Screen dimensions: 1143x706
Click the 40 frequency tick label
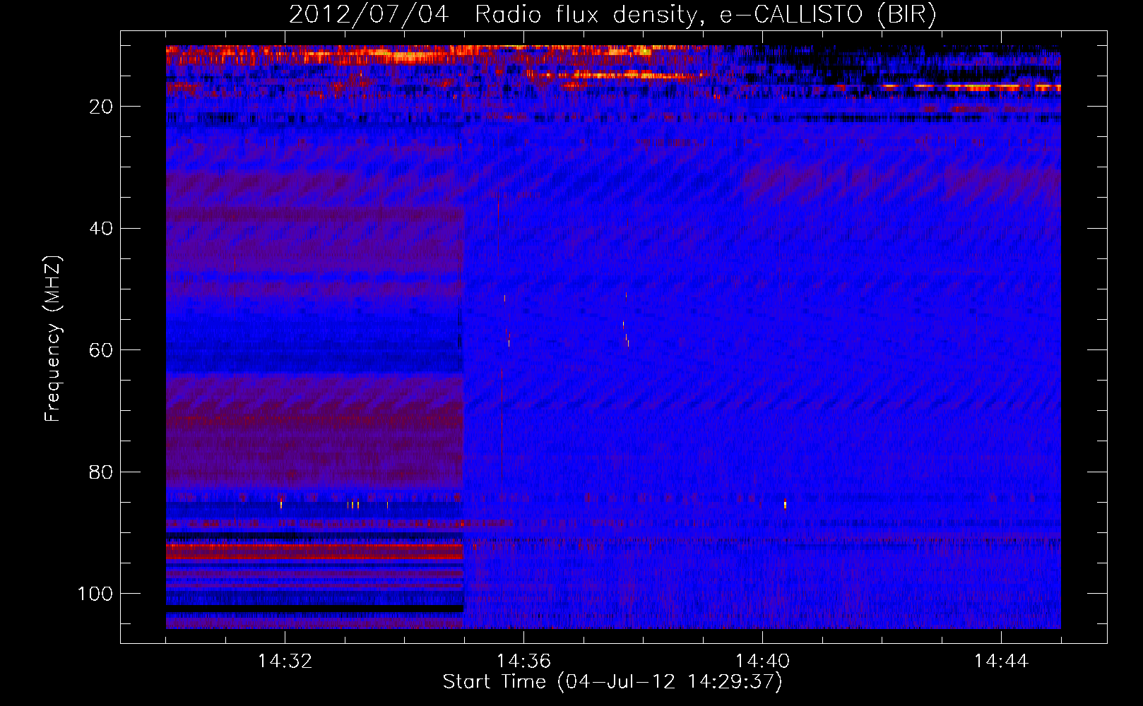pyautogui.click(x=101, y=229)
